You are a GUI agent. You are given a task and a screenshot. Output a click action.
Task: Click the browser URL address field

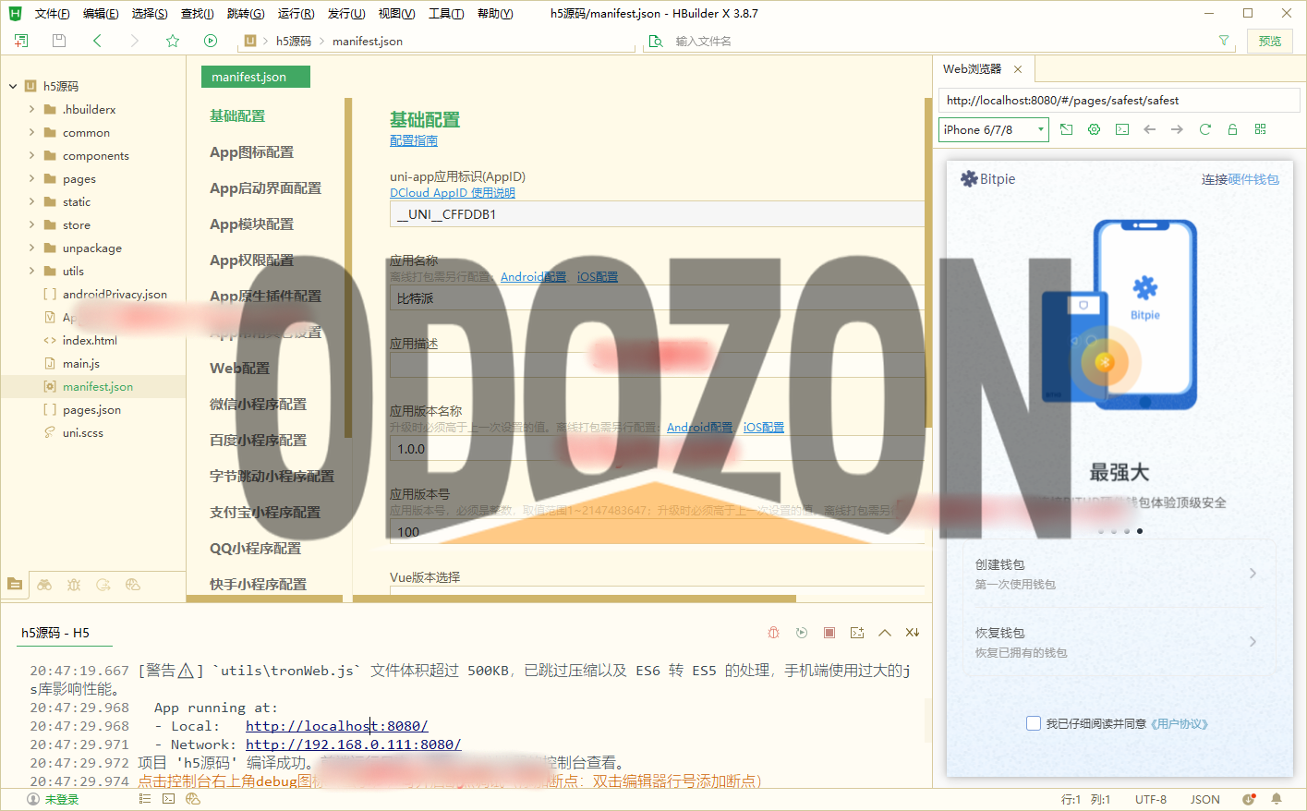click(x=1119, y=100)
